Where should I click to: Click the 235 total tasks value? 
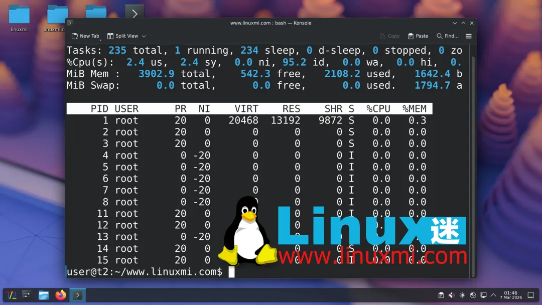point(117,51)
